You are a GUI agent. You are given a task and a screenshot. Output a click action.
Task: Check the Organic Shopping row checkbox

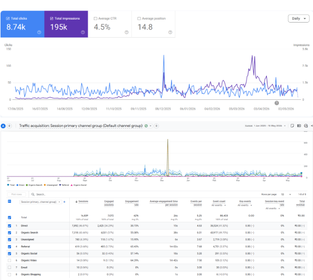pos(10,274)
